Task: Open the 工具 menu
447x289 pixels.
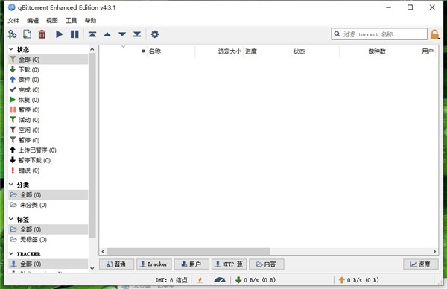Action: pyautogui.click(x=71, y=21)
